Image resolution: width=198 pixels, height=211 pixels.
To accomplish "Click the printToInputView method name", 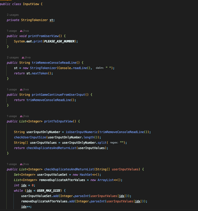I will pyautogui.click(x=58, y=121).
